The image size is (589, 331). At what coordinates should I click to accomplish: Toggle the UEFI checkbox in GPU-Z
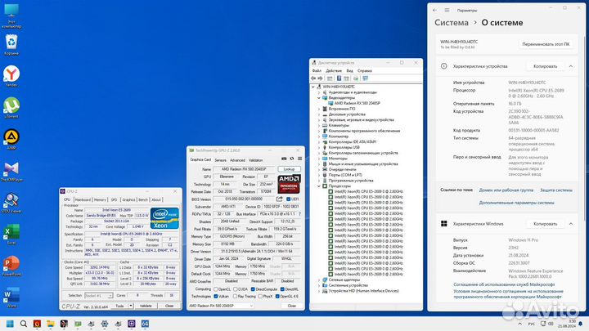click(x=289, y=199)
